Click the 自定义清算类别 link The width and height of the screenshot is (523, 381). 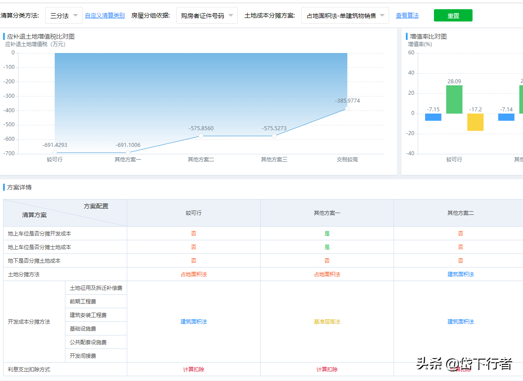(x=105, y=14)
